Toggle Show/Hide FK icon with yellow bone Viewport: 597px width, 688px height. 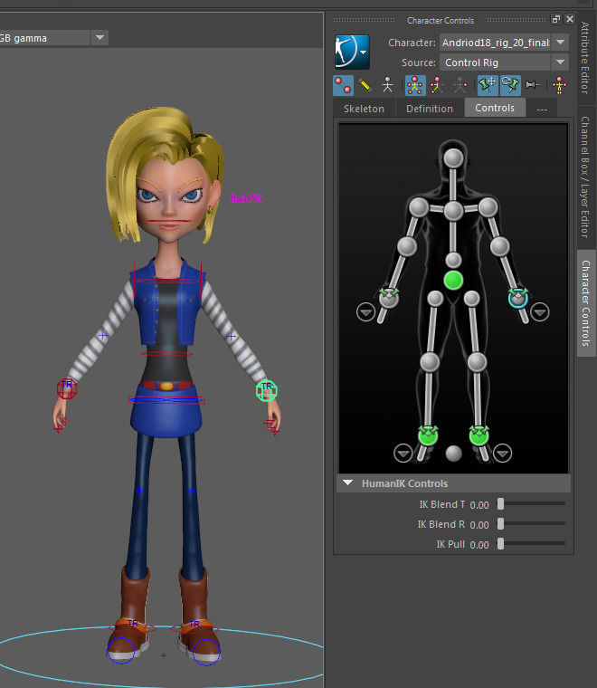[x=365, y=85]
